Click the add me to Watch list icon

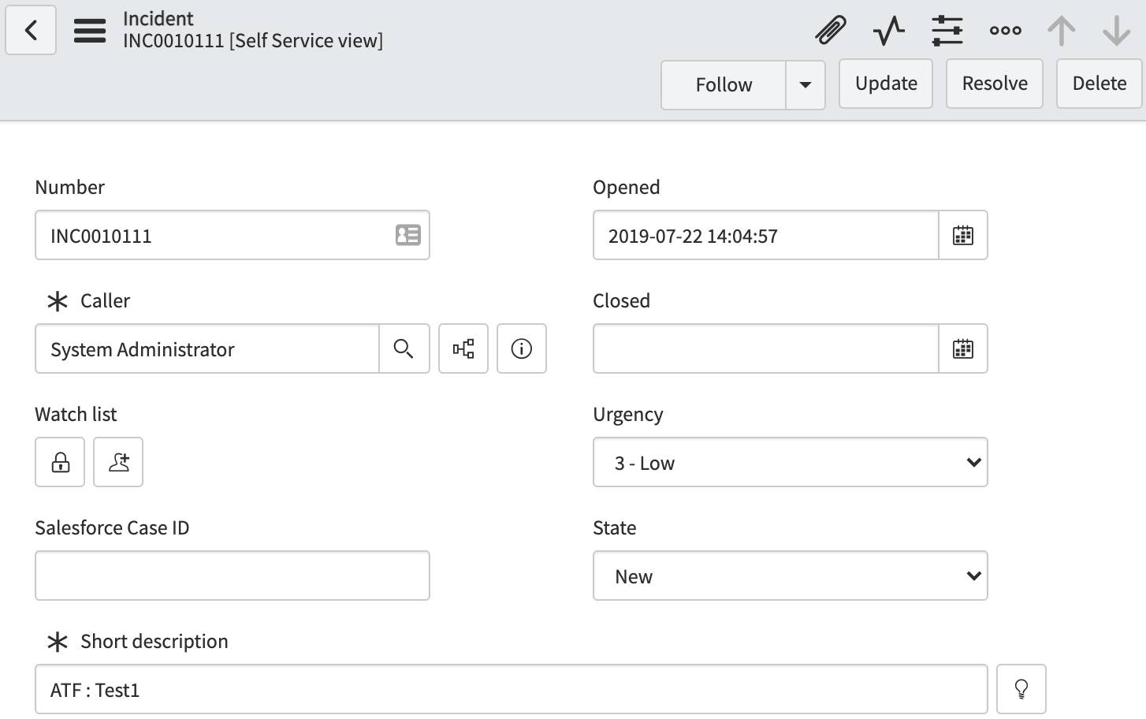point(118,462)
